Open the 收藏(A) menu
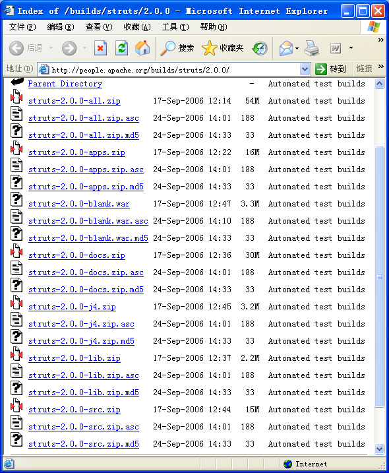389x473 pixels. [137, 27]
